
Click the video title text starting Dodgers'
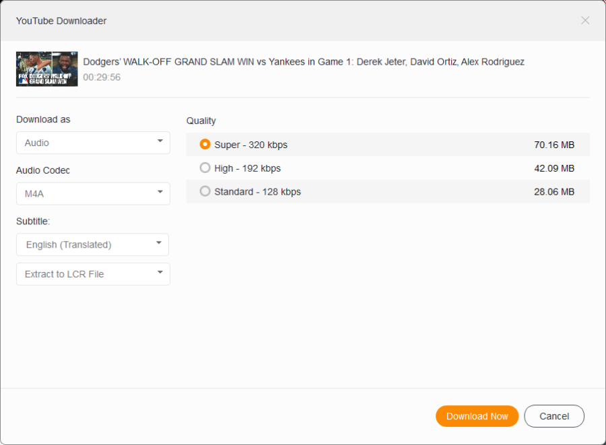[x=304, y=62]
